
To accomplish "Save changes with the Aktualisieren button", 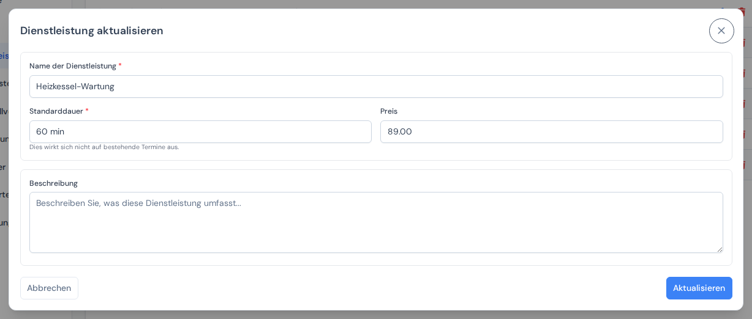I will coord(699,288).
